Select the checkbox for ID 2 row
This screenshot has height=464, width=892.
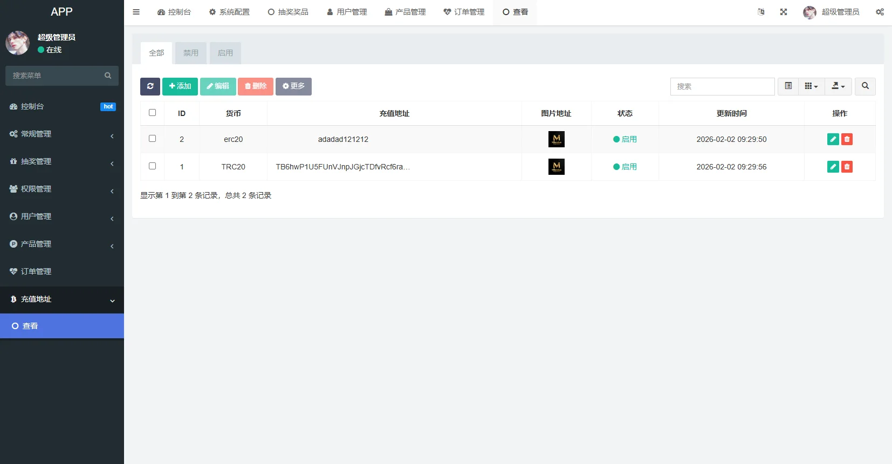pos(152,139)
